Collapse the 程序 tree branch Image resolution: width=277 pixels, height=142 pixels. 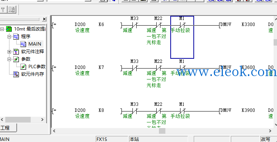9,37
